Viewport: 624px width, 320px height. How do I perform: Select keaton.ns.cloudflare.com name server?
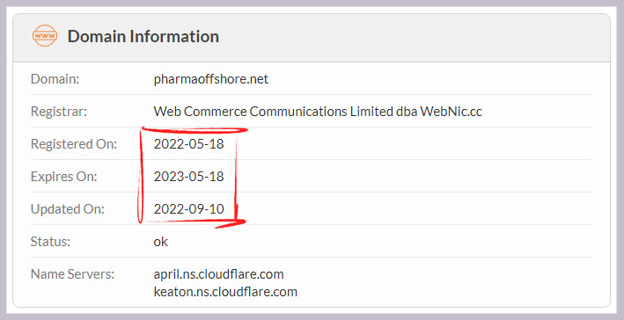point(225,292)
